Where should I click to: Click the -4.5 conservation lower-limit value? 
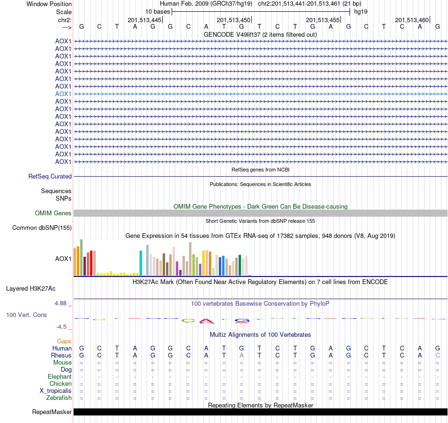tap(61, 327)
